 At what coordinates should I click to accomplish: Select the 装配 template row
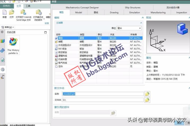coord(99,41)
